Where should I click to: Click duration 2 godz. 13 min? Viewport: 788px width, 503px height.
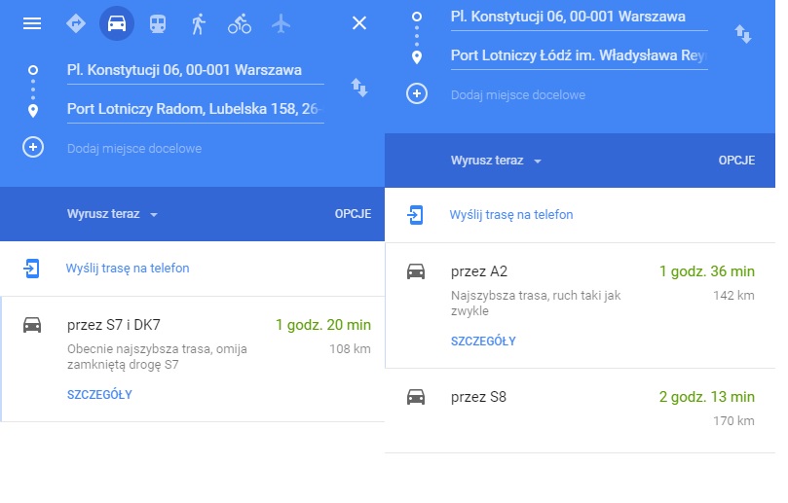pos(706,397)
